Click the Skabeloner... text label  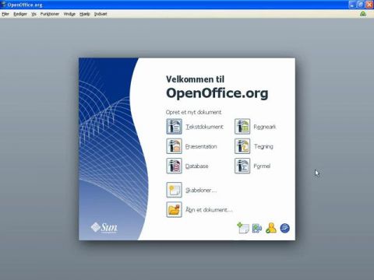click(201, 190)
